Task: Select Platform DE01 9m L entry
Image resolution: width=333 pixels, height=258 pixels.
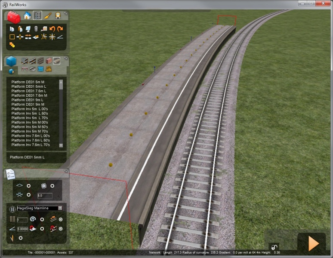Action: 27,100
